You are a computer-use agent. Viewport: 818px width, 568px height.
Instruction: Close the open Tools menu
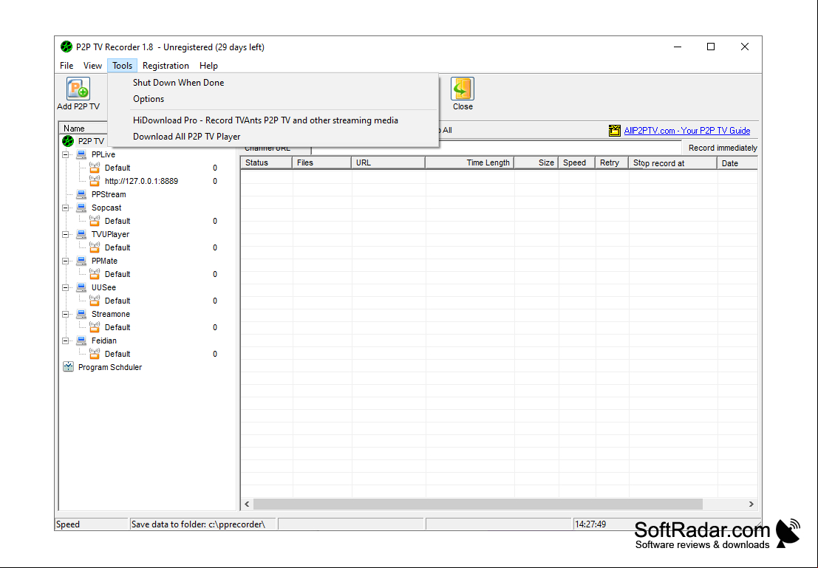[x=122, y=66]
